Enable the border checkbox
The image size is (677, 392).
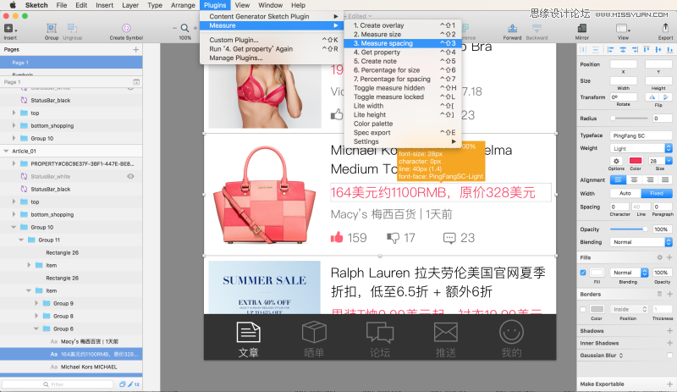[583, 309]
